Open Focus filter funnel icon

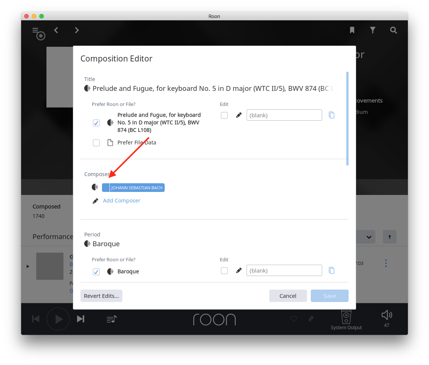[373, 30]
